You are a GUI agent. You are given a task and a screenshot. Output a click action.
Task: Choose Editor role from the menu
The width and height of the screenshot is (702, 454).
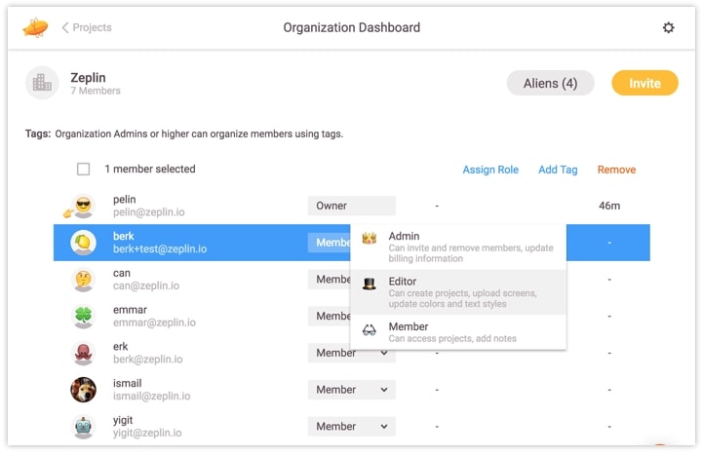(458, 291)
